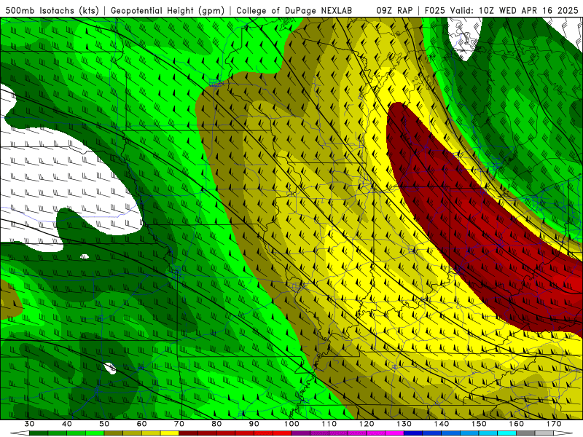Viewport: 583px width, 437px height.
Task: Click the 60 kt legend label
Action: 141,424
